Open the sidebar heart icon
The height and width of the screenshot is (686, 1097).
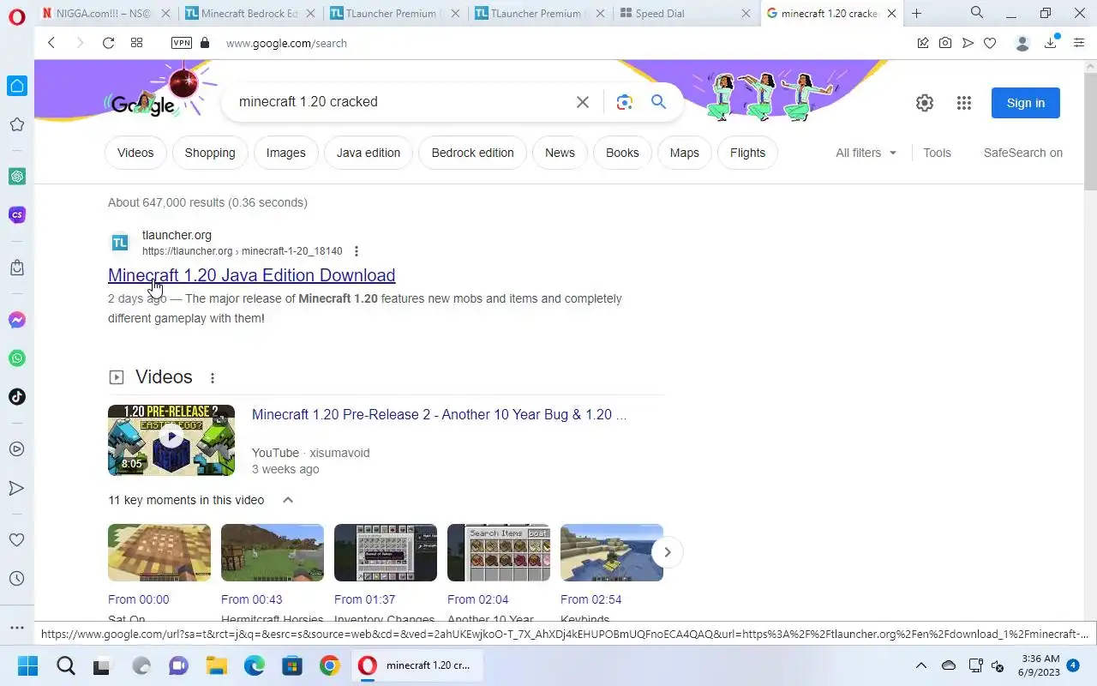tap(16, 540)
